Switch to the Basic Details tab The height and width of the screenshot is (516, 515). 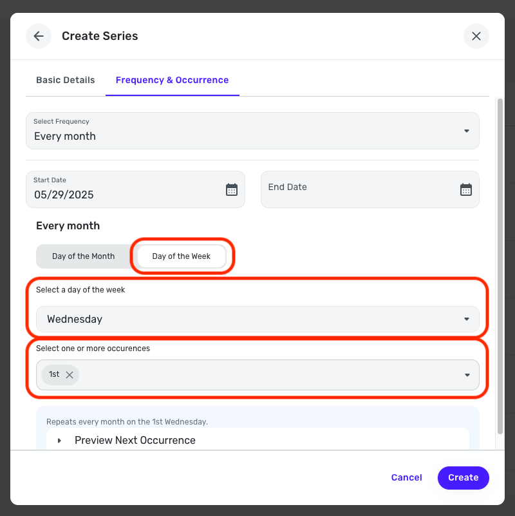[x=66, y=80]
